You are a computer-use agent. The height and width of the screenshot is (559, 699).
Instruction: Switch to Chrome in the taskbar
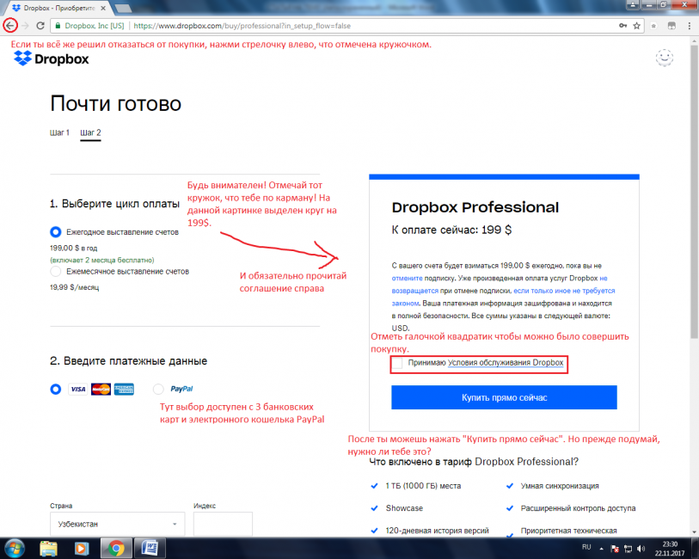116,549
